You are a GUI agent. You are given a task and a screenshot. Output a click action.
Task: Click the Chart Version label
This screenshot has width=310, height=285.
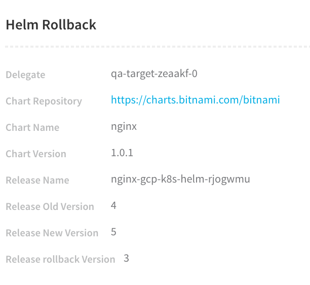click(x=36, y=154)
